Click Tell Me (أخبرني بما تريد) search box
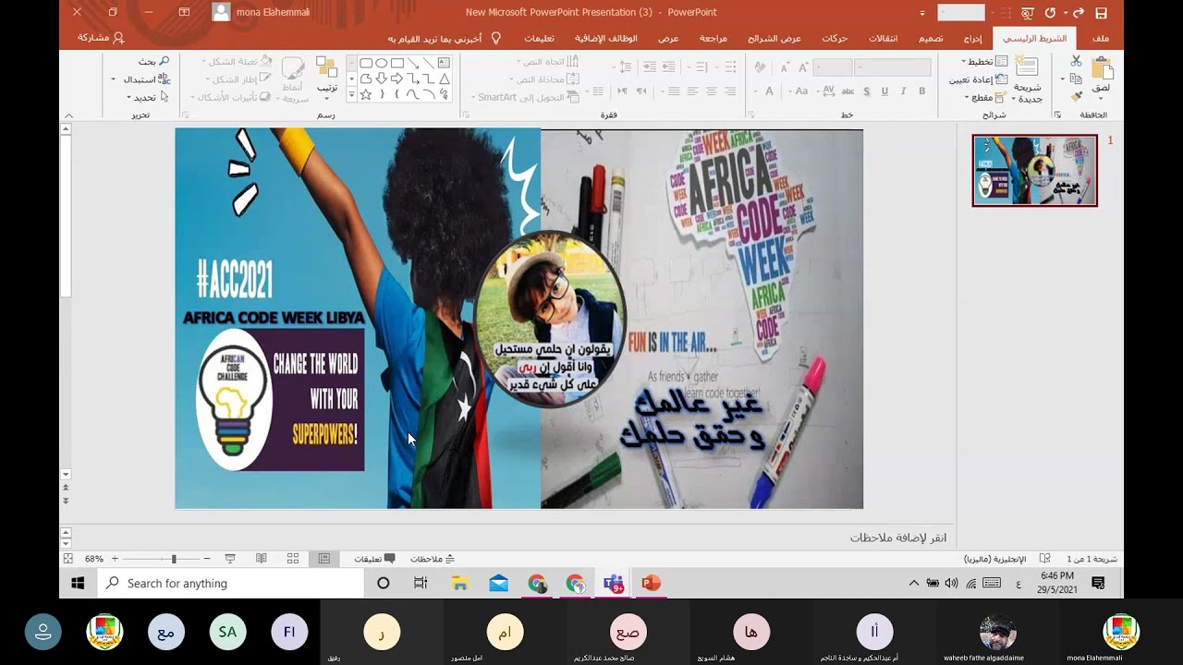The width and height of the screenshot is (1183, 665). (x=445, y=38)
